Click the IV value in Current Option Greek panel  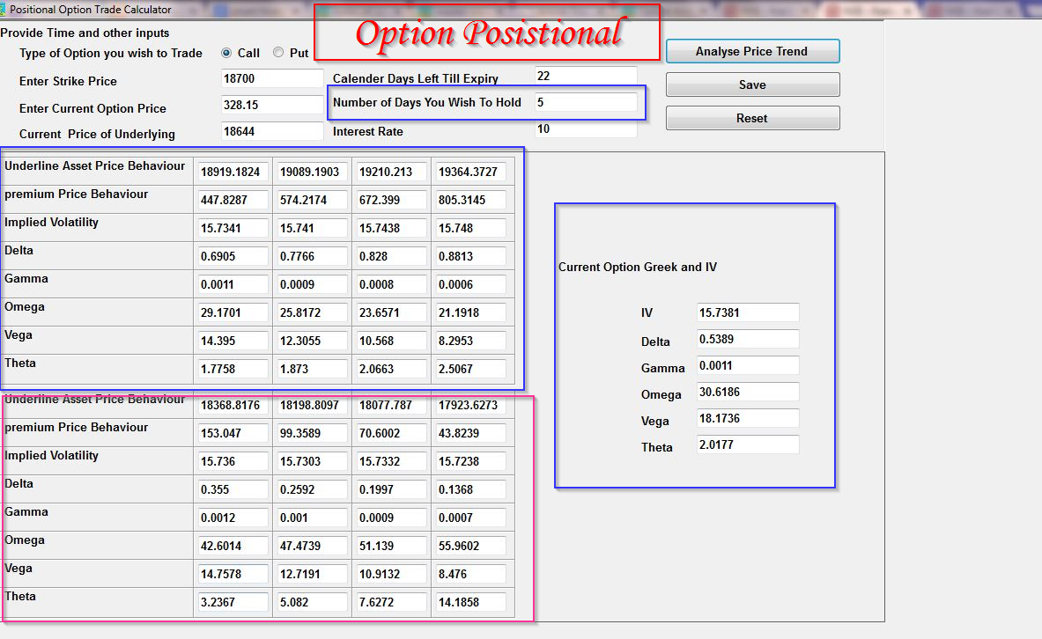point(747,312)
